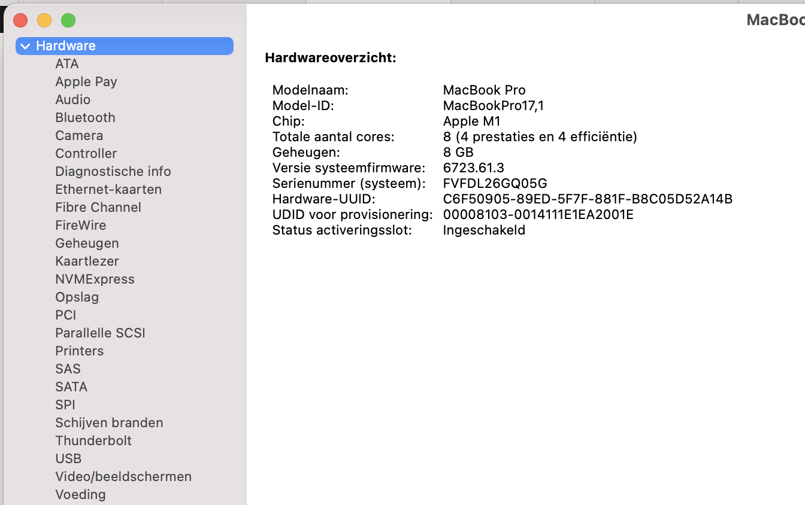
Task: Open Schijven branden in the sidebar
Action: coord(109,423)
